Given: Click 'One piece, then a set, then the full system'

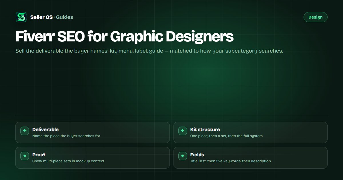Looking at the screenshot, I should pos(226,136).
